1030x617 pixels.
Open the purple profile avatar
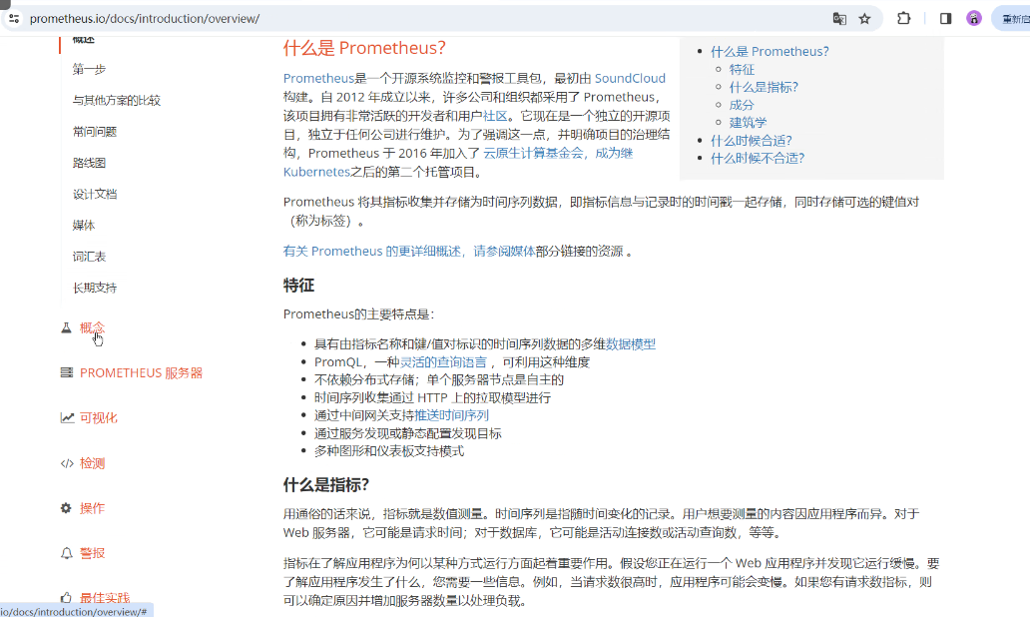coord(973,18)
